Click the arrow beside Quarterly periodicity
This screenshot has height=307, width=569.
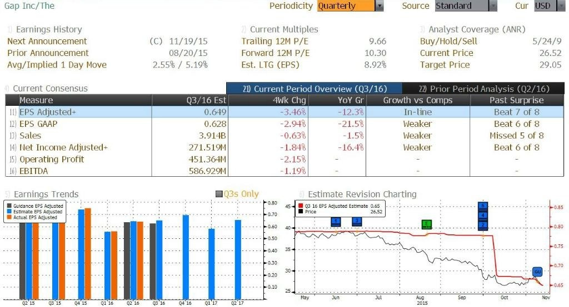click(379, 6)
